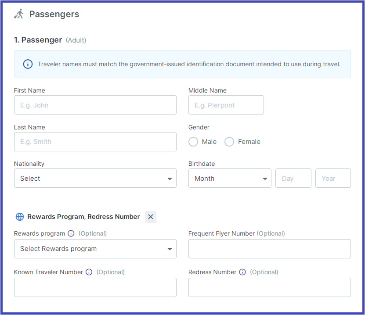The image size is (365, 315).
Task: Click the globe icon beside Rewards Program header
Action: (x=19, y=216)
